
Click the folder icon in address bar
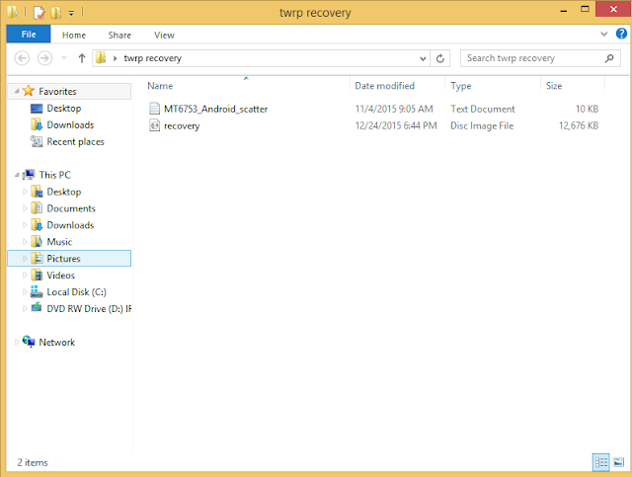[101, 58]
